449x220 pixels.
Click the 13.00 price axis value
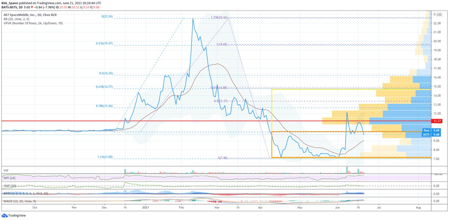pyautogui.click(x=437, y=105)
